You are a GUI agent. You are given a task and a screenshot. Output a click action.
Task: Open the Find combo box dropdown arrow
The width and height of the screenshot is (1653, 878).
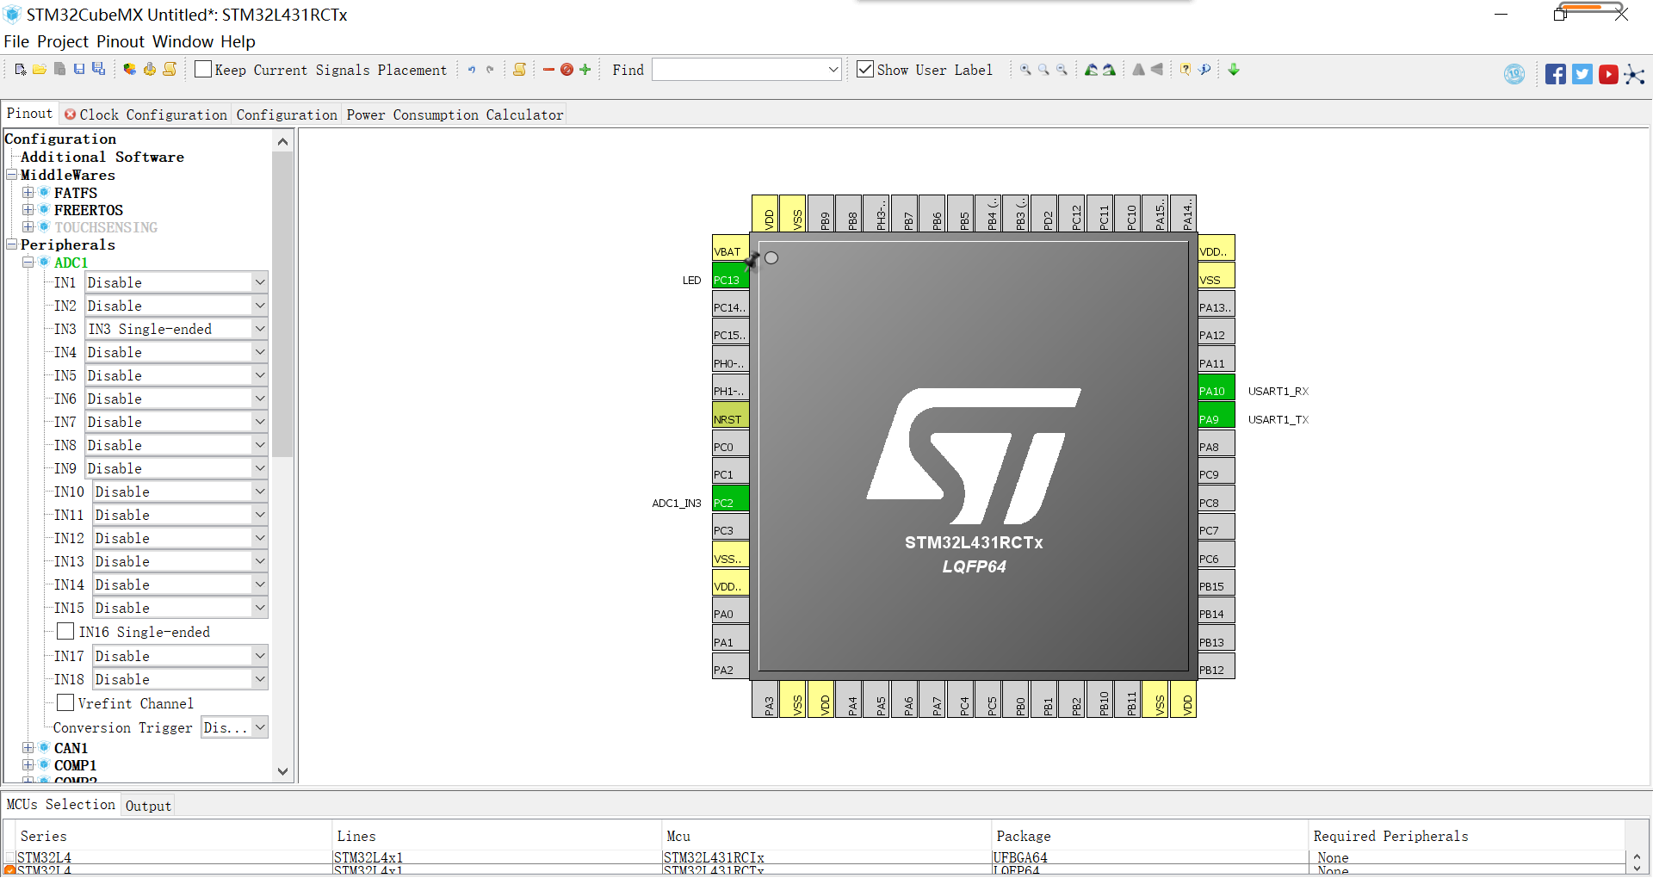[x=833, y=70]
